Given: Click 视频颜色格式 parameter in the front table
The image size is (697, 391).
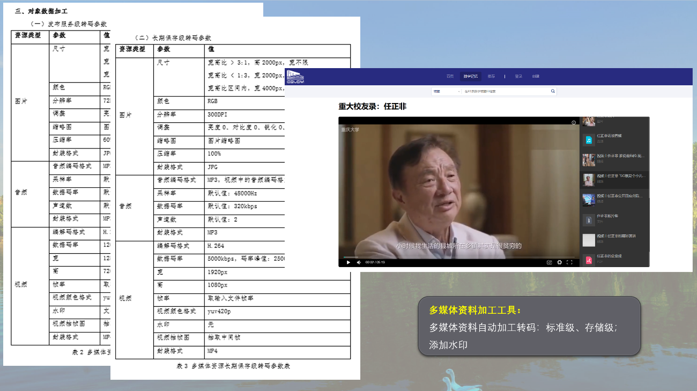Looking at the screenshot, I should (177, 311).
